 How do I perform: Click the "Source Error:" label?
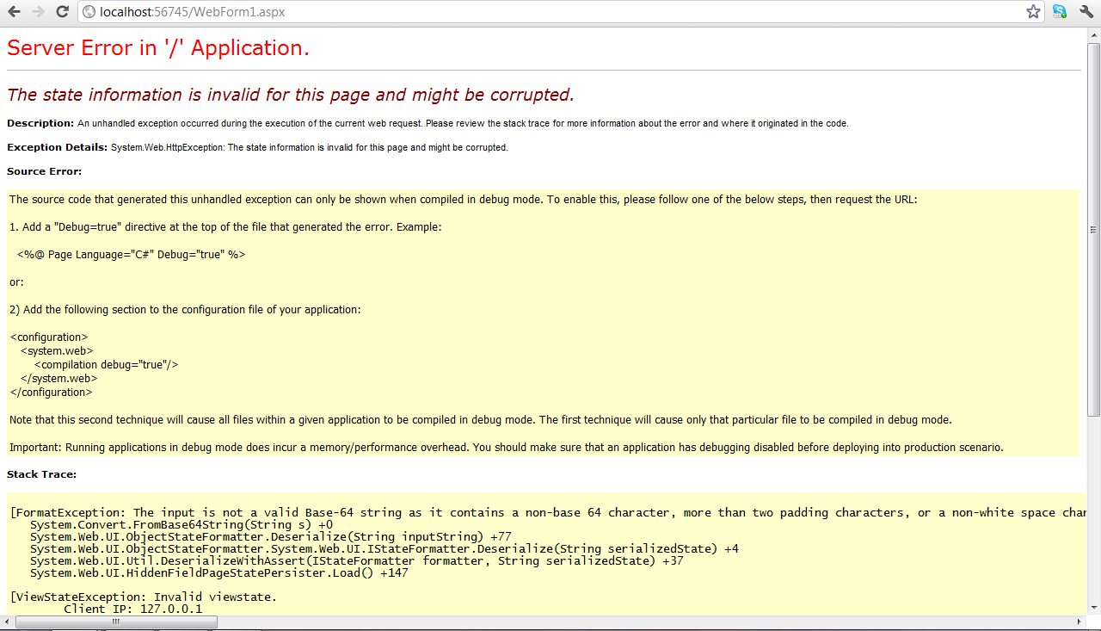pos(44,171)
